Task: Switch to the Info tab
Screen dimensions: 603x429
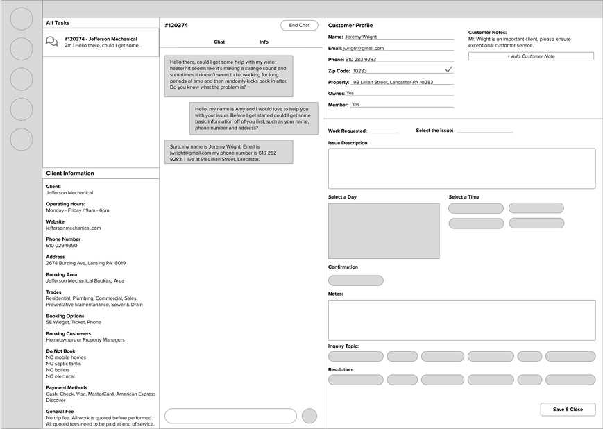Action: pos(264,42)
